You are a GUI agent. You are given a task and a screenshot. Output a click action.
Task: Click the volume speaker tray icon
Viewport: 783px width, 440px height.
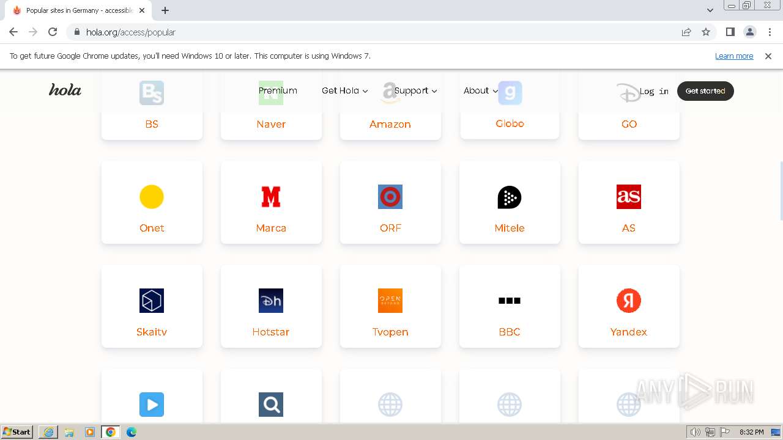tap(696, 432)
